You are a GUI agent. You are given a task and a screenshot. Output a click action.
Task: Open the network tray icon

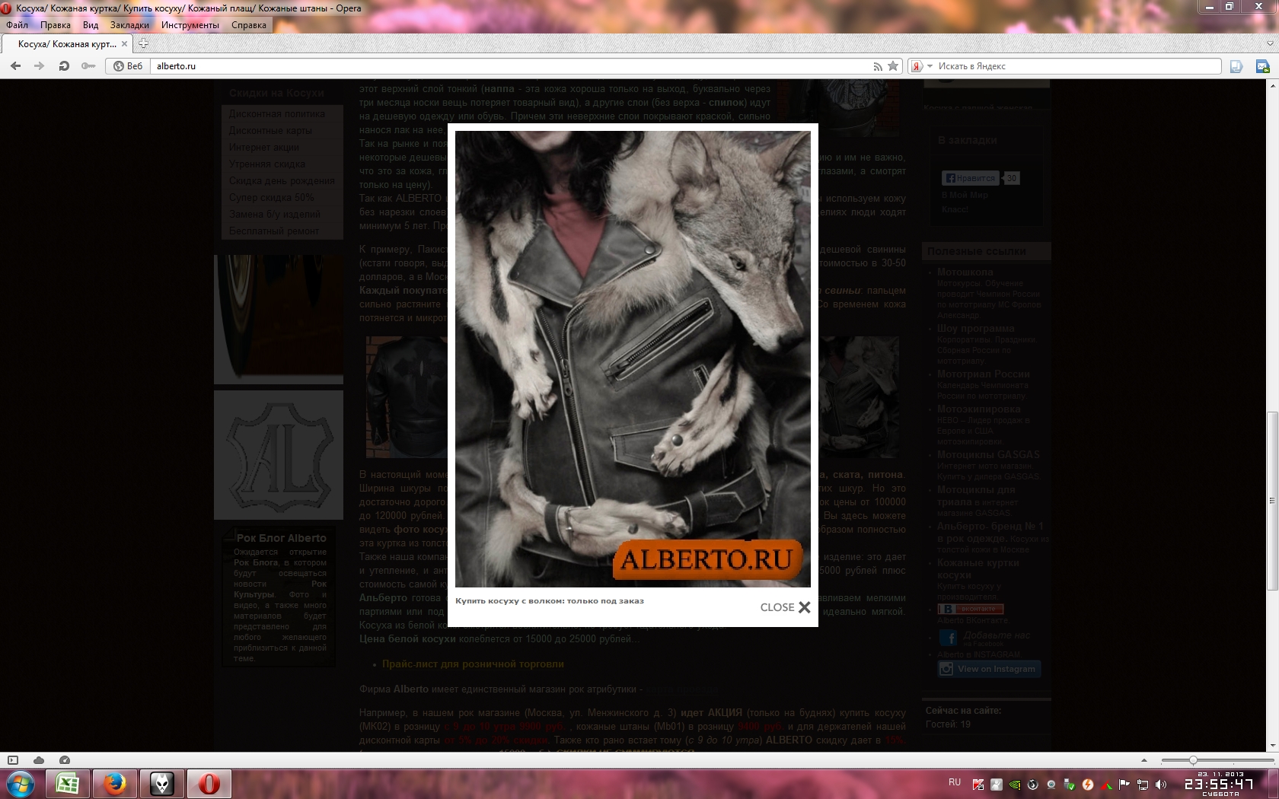[1143, 785]
